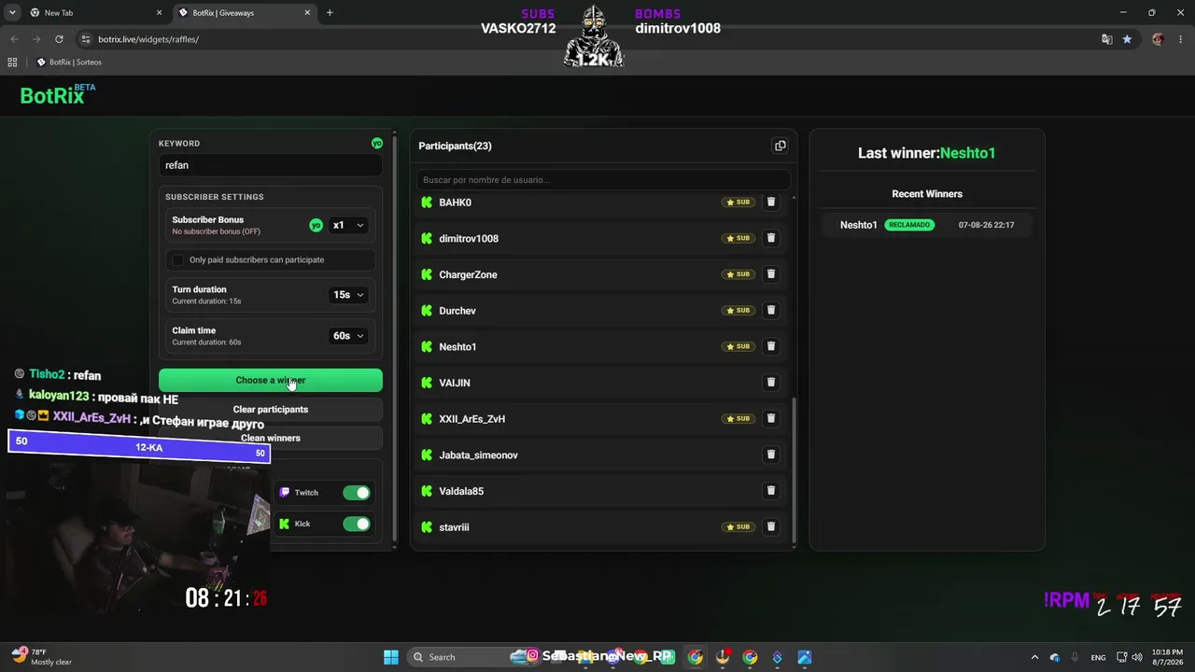Click the RECLAMADO badge next to Neshto1
This screenshot has width=1195, height=672.
coord(909,225)
